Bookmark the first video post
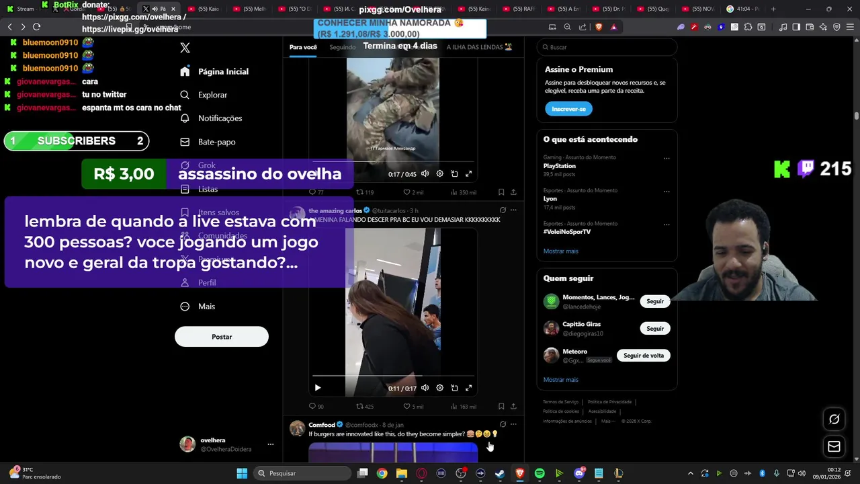860x484 pixels. [x=501, y=192]
